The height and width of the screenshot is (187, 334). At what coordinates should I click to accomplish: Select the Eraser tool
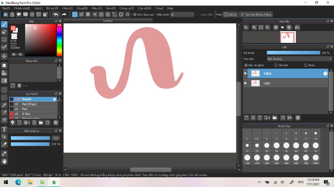[4, 32]
